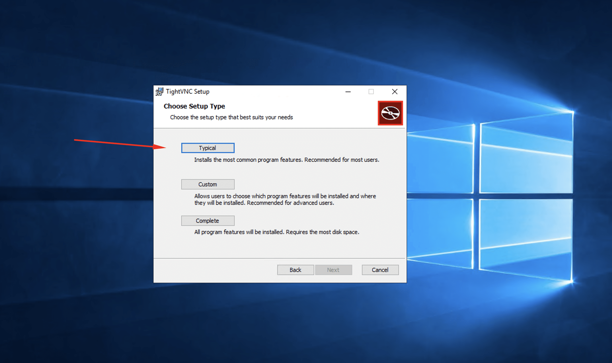Click the TightVNC installer icon in title bar

coord(159,92)
